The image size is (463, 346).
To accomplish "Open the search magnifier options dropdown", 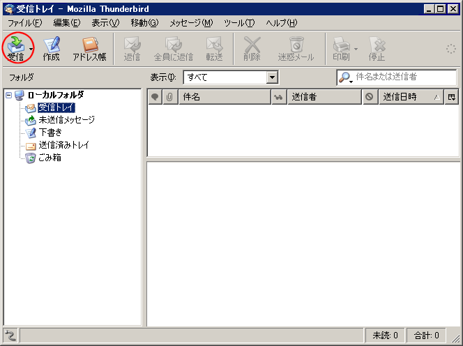I will click(345, 77).
